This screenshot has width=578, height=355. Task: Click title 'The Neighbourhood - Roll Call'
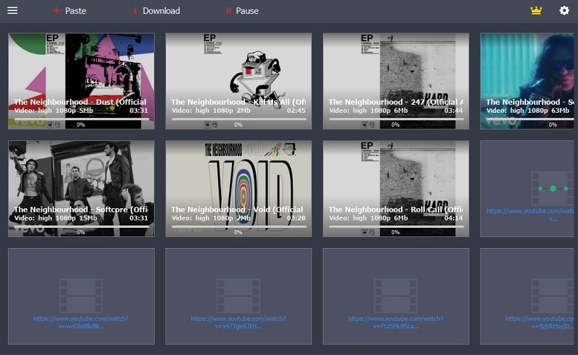pyautogui.click(x=396, y=210)
